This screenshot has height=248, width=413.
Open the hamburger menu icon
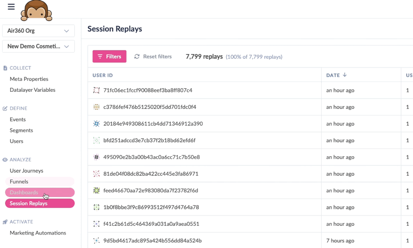click(x=11, y=7)
